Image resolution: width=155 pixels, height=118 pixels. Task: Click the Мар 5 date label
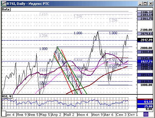[x=45, y=115]
